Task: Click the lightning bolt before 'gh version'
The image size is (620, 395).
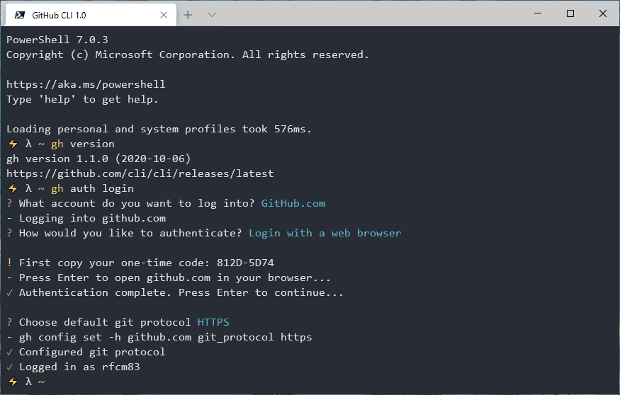Action: (13, 144)
